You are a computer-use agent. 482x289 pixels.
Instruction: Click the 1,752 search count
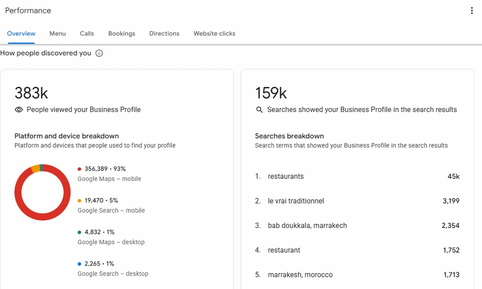(451, 250)
